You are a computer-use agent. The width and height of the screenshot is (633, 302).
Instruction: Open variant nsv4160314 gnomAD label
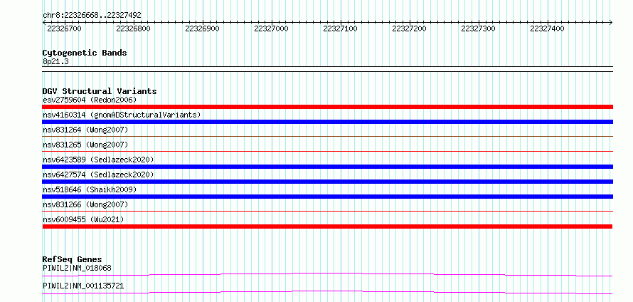point(122,115)
